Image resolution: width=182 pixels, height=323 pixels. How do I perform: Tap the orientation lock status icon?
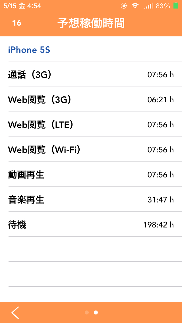coord(124,6)
